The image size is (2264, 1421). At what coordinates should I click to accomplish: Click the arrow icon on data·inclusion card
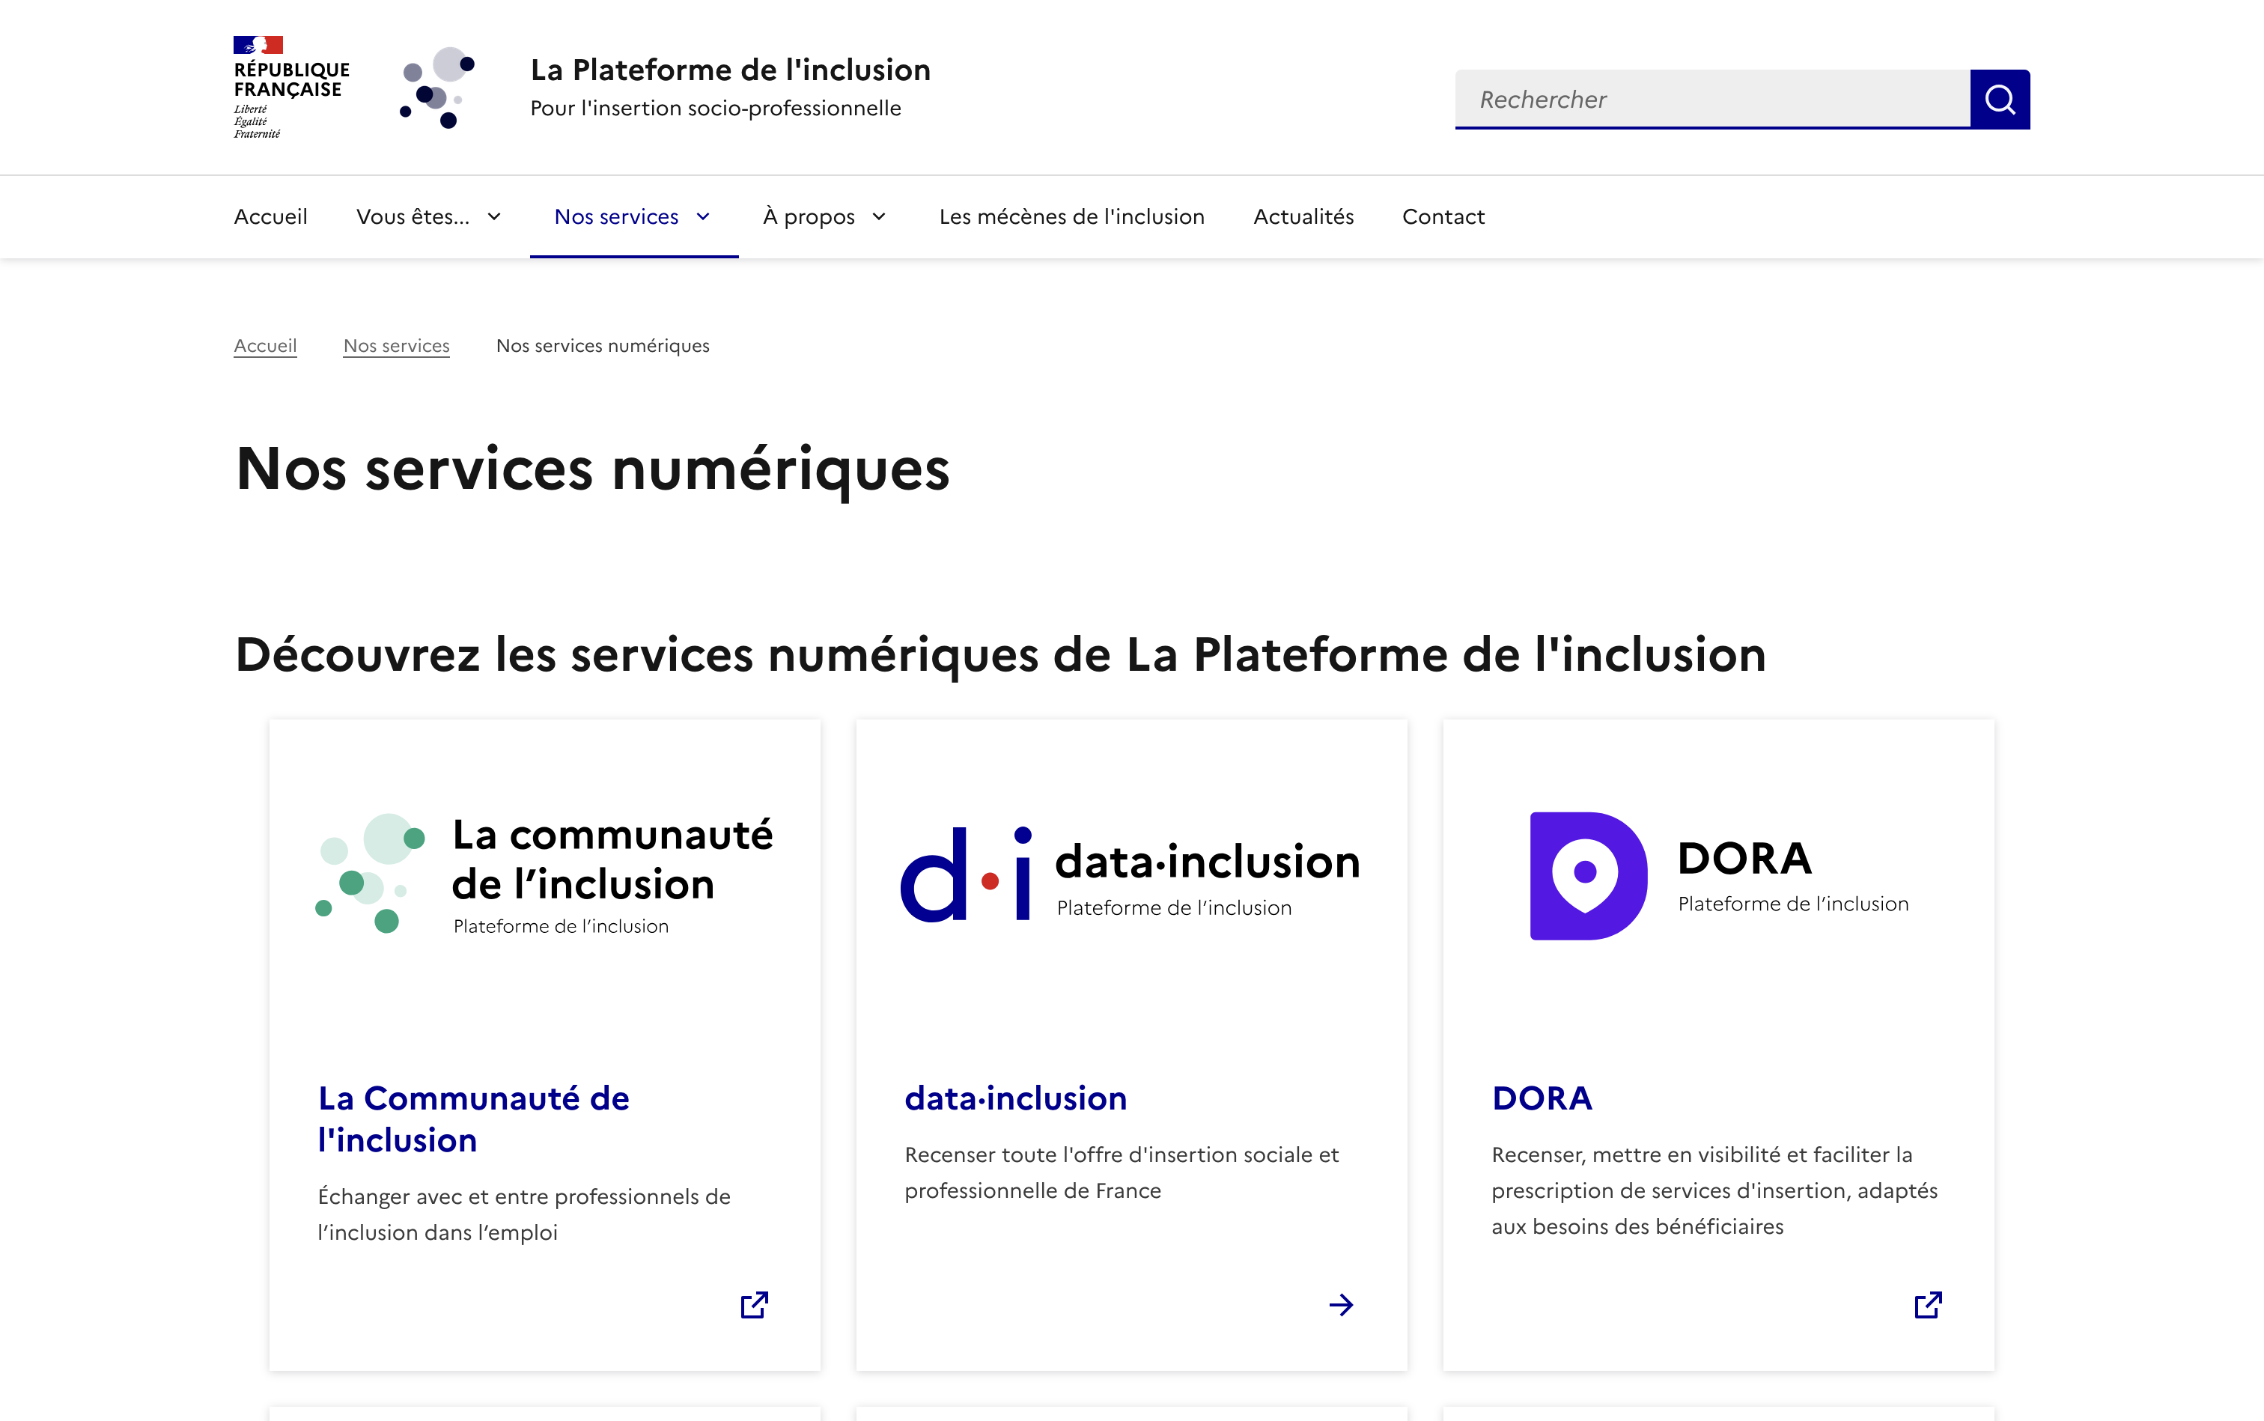point(1341,1304)
